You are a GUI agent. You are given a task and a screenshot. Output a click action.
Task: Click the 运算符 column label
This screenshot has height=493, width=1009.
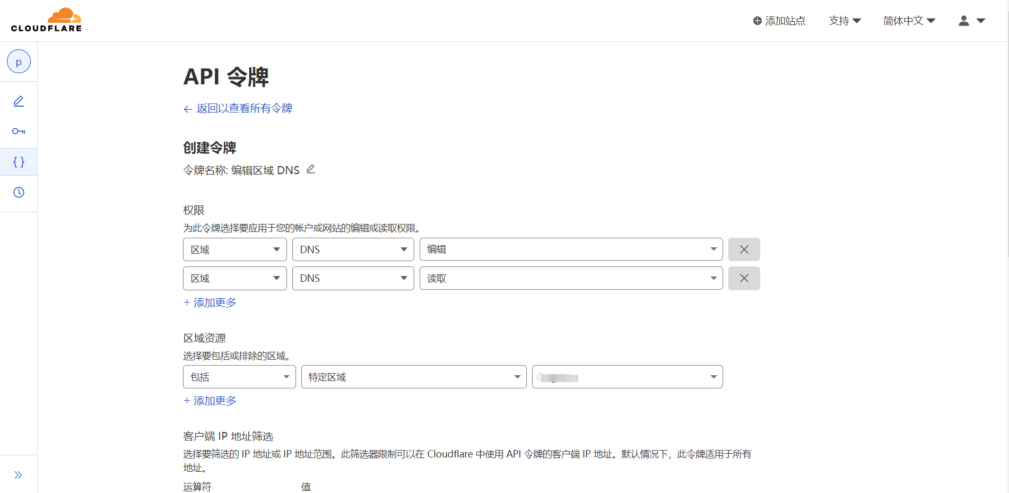click(197, 487)
